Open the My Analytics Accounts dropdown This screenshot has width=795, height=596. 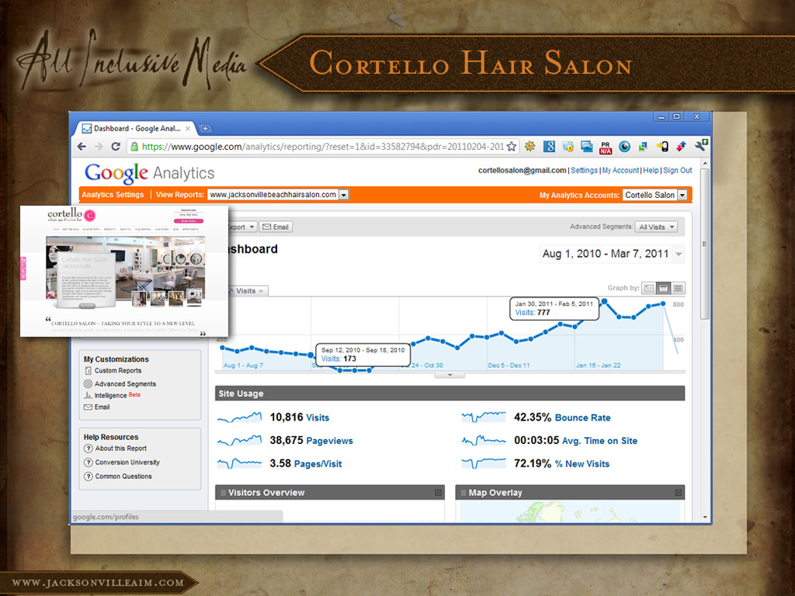(654, 195)
